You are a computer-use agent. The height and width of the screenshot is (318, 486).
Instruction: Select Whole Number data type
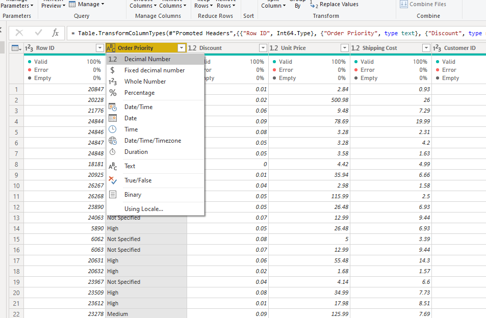[155, 82]
